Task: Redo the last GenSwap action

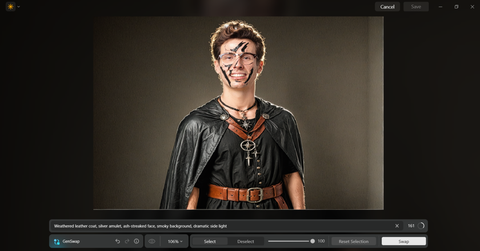Action: coord(127,241)
